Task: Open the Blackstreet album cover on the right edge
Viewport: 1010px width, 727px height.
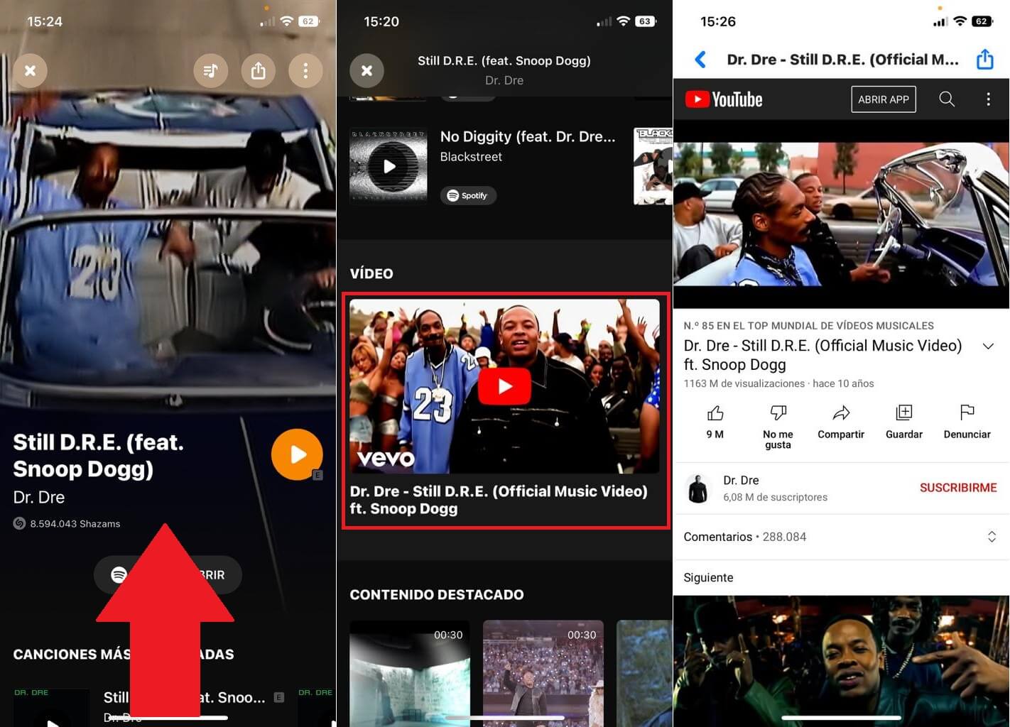Action: point(653,166)
